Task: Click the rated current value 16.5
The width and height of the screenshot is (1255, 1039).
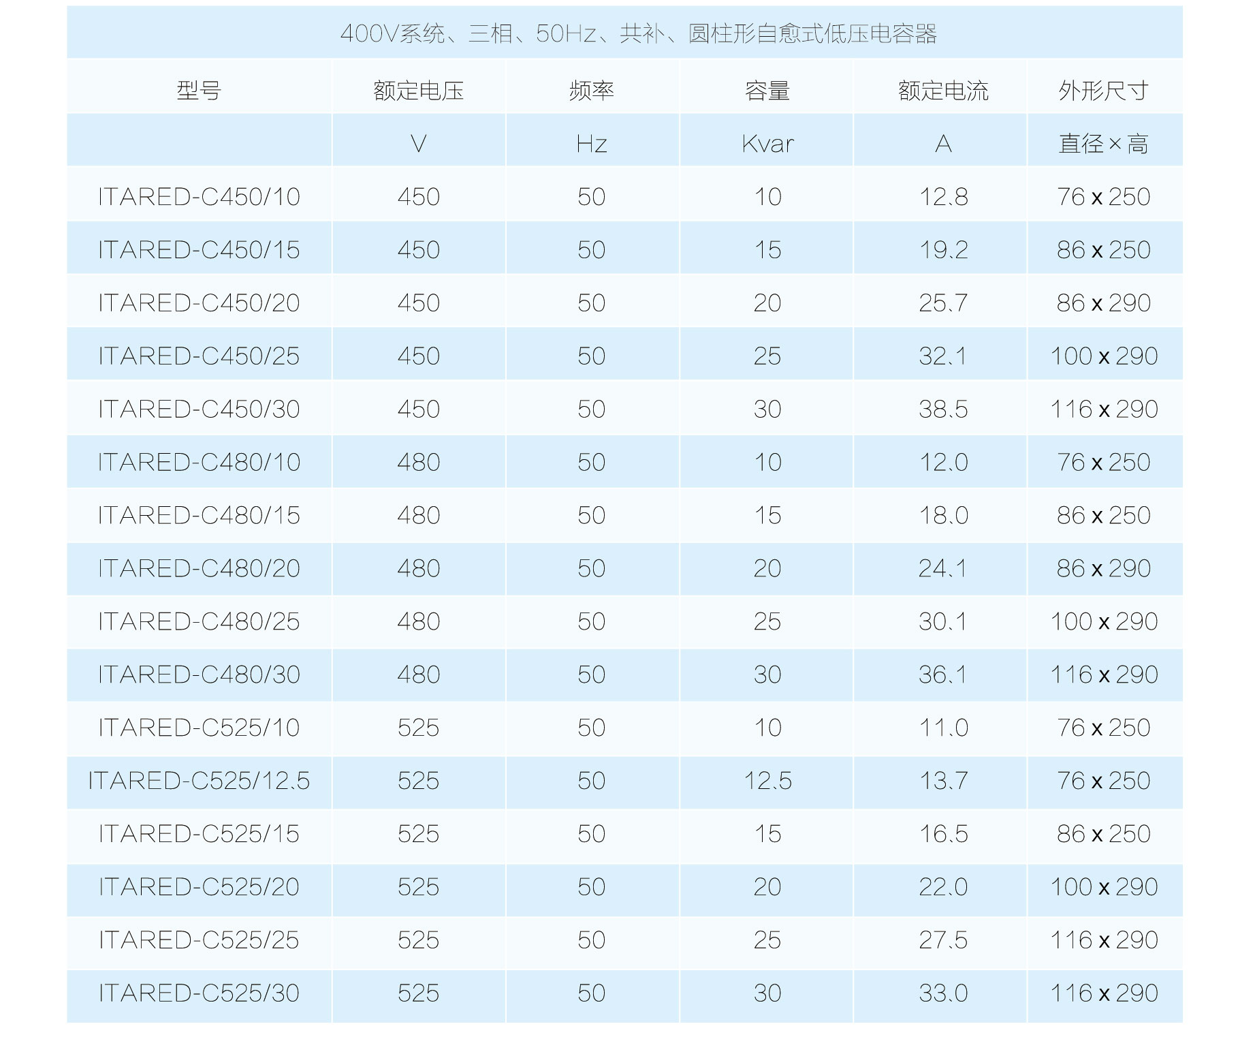Action: click(x=943, y=835)
